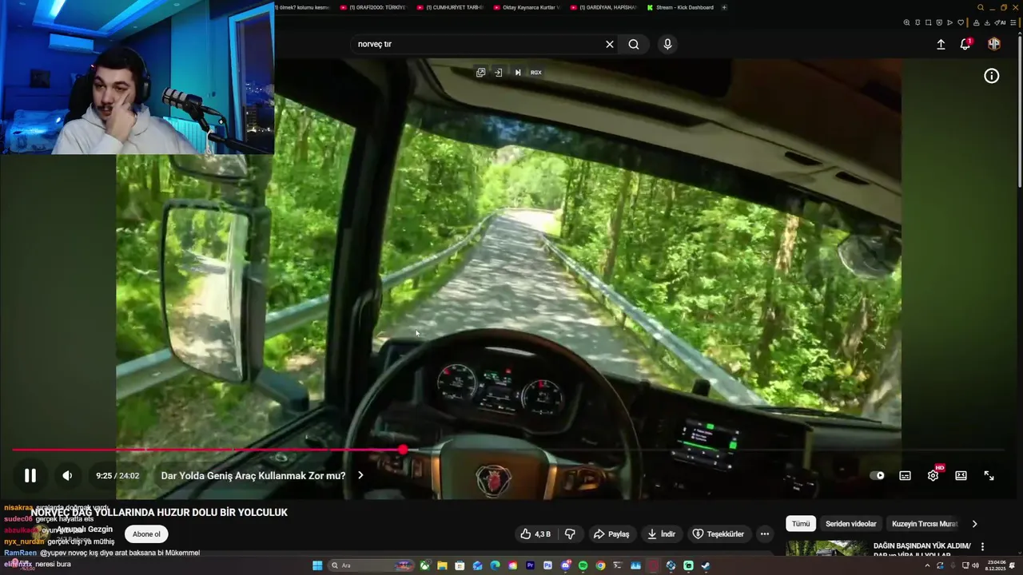Image resolution: width=1023 pixels, height=575 pixels.
Task: Switch to theater mode view
Action: coord(961,476)
